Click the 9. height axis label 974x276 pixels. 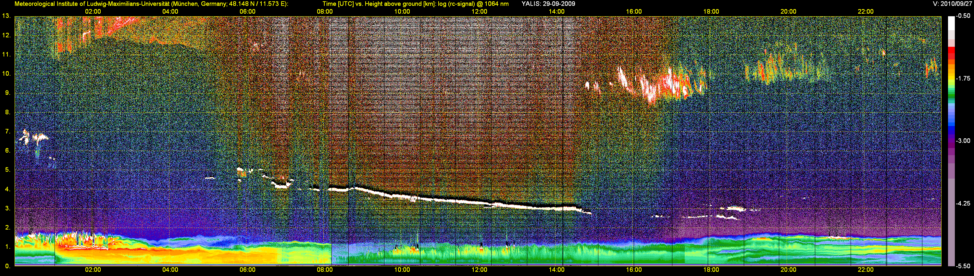pos(7,93)
